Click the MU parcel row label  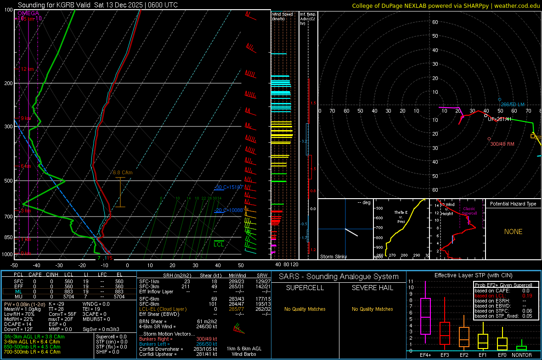[18, 296]
